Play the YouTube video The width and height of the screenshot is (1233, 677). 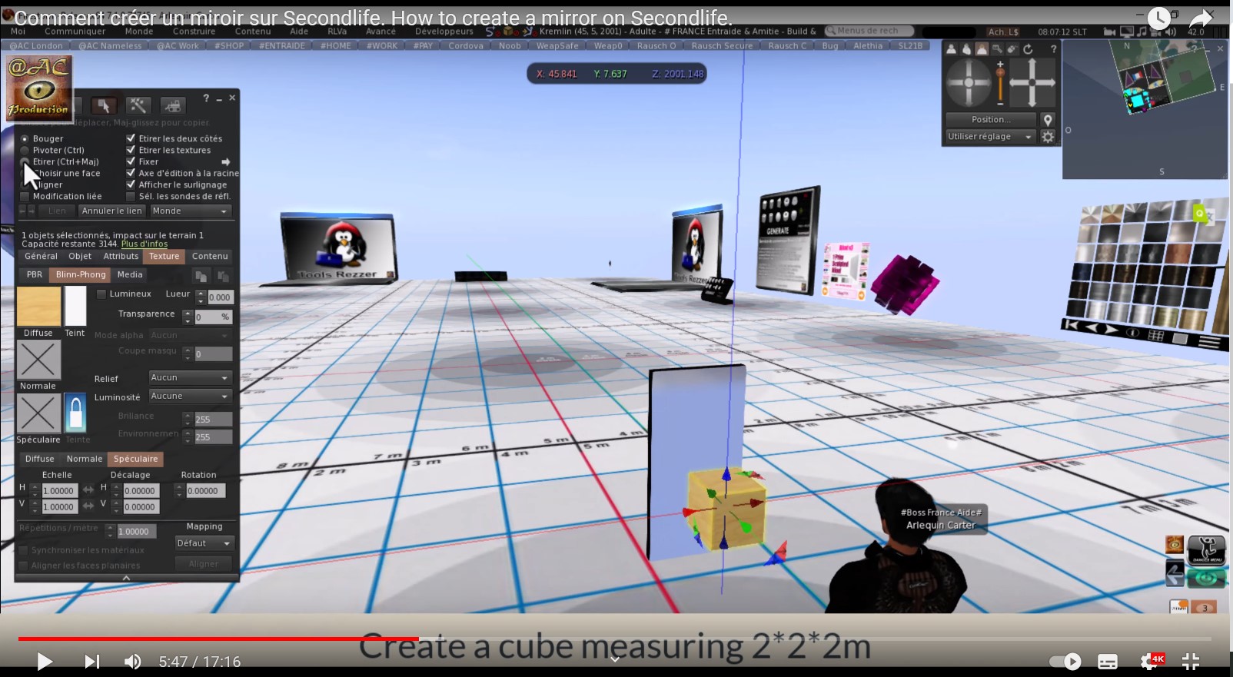[x=45, y=662]
